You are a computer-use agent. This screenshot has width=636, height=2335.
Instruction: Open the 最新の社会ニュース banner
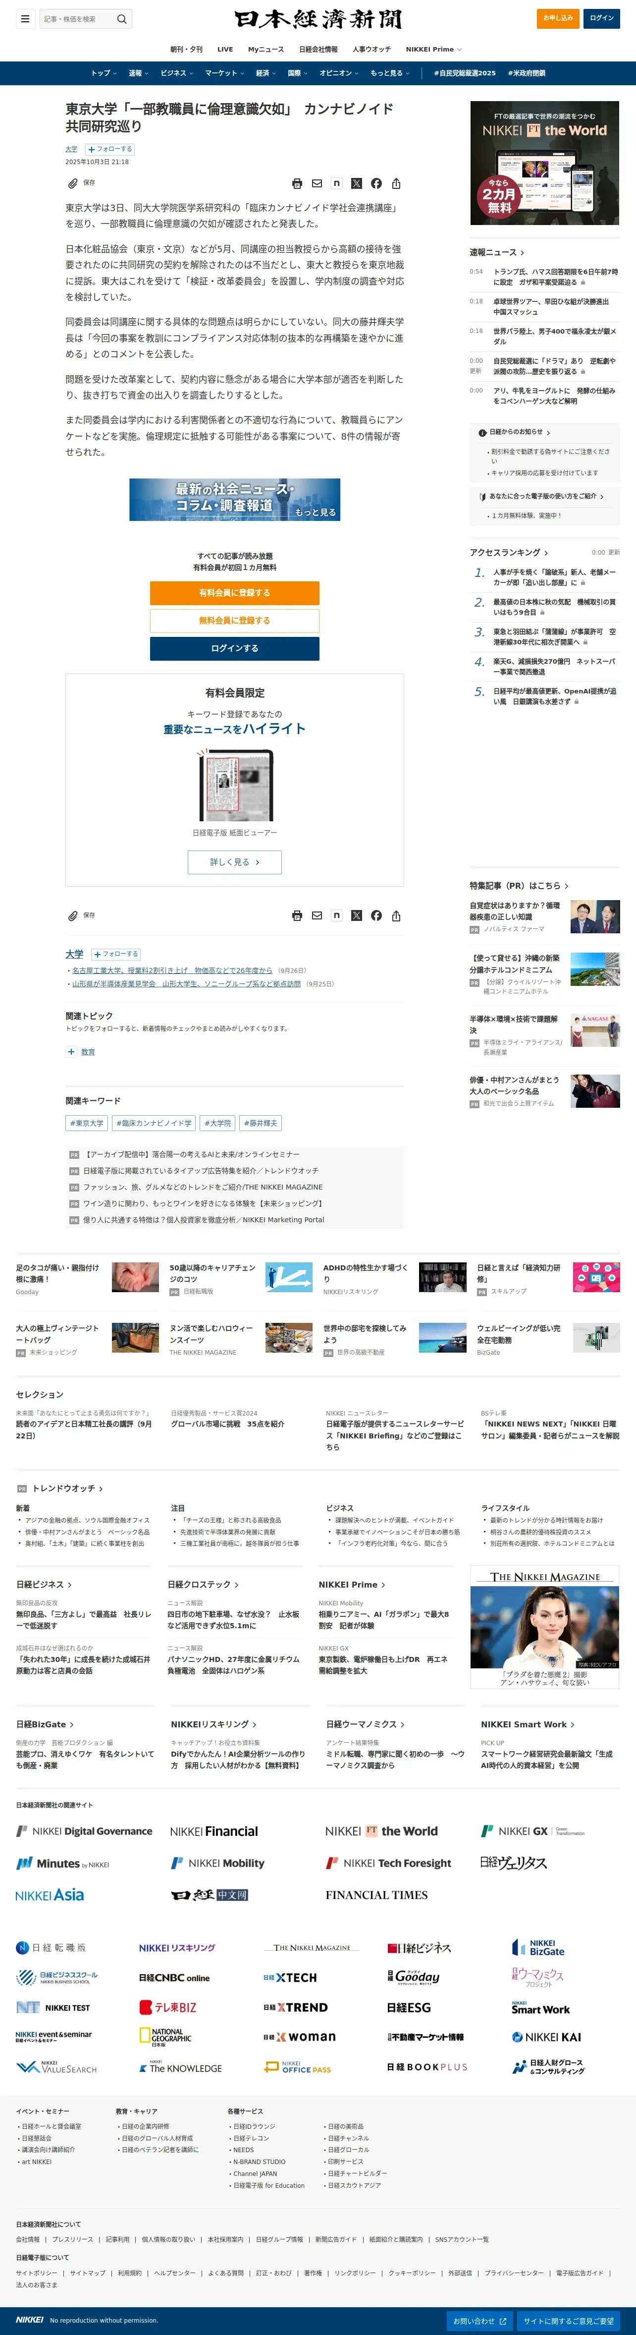click(235, 500)
